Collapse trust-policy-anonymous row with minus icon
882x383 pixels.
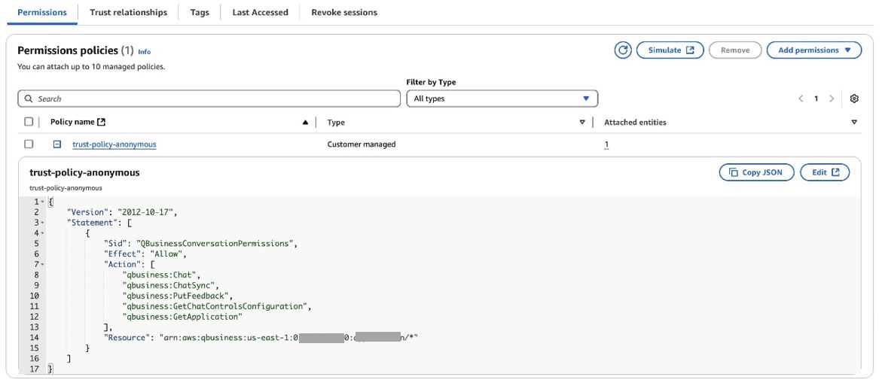(x=57, y=144)
